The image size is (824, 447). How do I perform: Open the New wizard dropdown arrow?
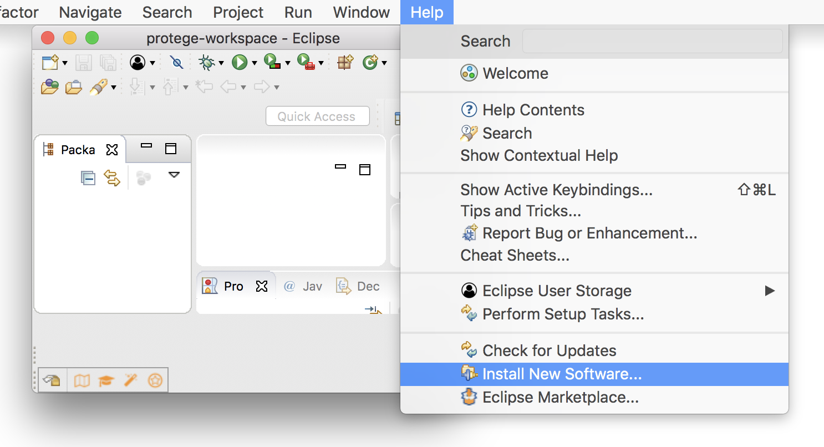[65, 63]
